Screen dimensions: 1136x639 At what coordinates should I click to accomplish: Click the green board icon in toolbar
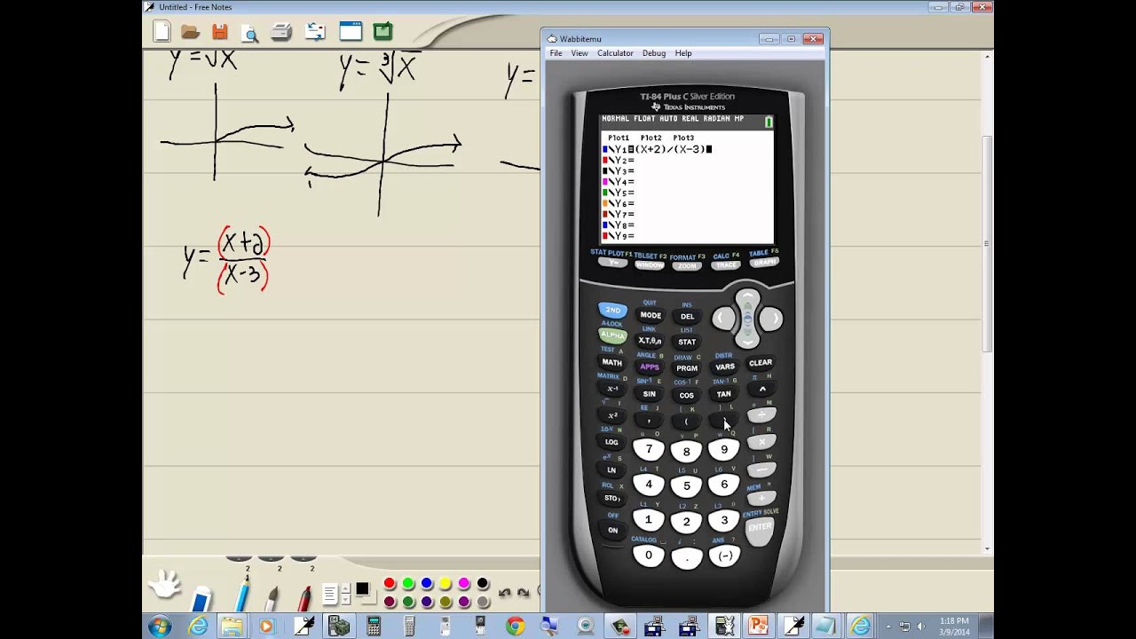coord(383,32)
